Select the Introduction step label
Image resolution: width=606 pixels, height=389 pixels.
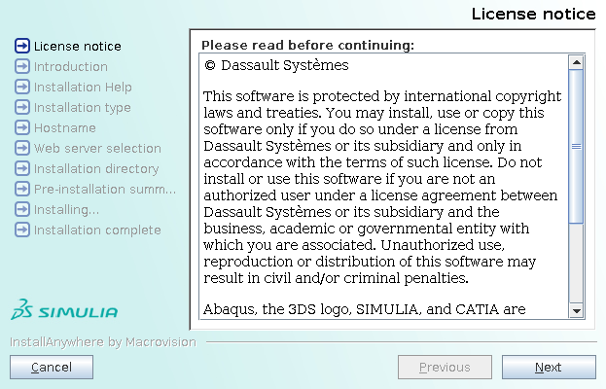pos(71,66)
